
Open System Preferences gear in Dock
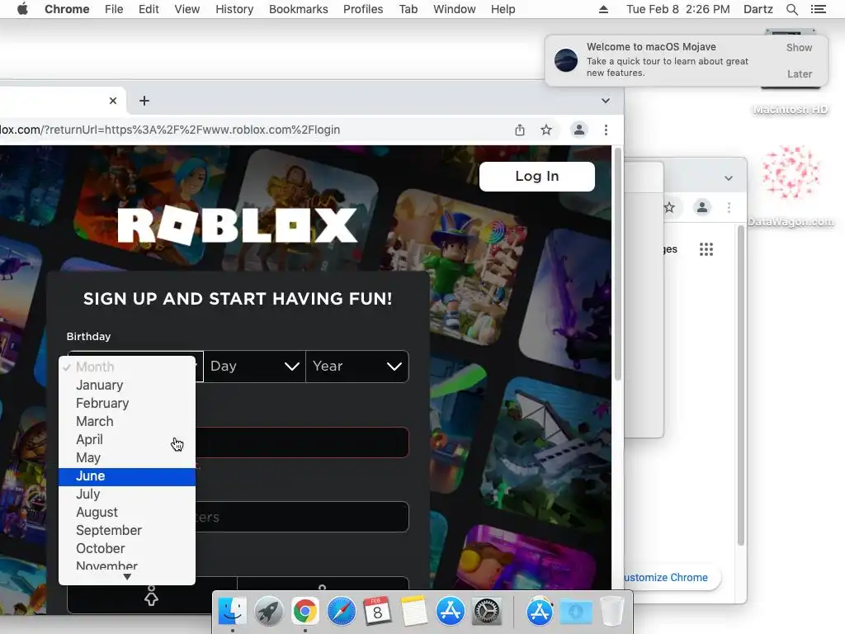[x=487, y=612]
